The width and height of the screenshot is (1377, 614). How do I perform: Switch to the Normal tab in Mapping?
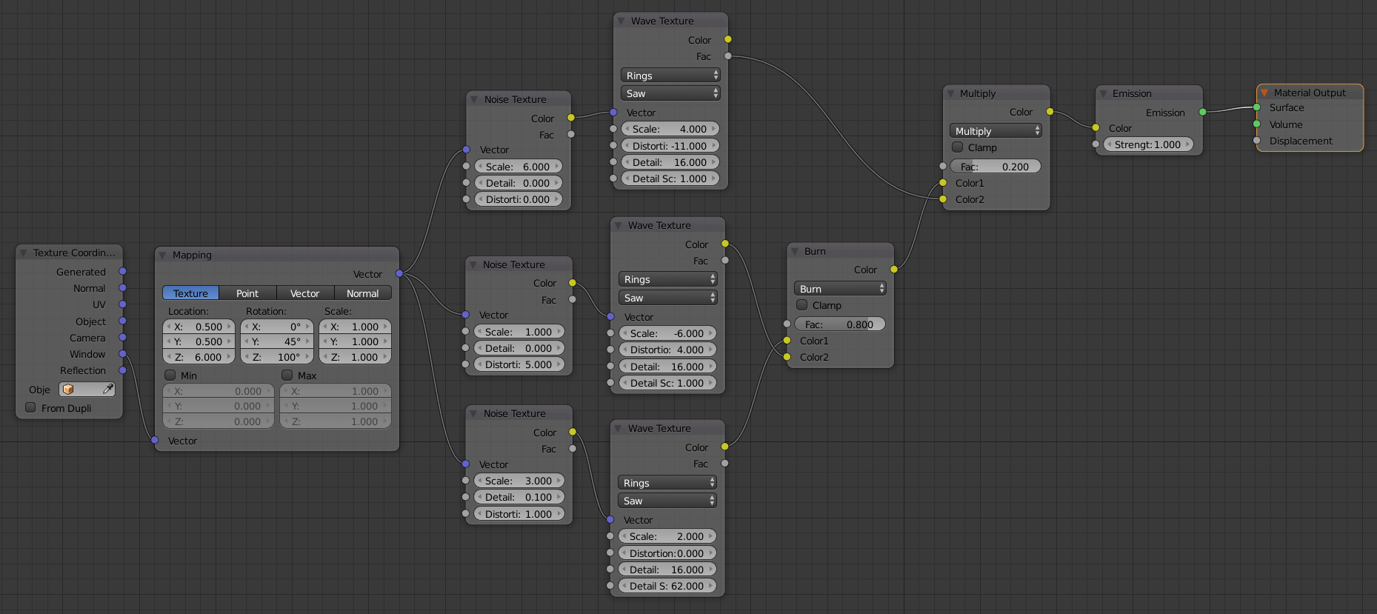363,293
